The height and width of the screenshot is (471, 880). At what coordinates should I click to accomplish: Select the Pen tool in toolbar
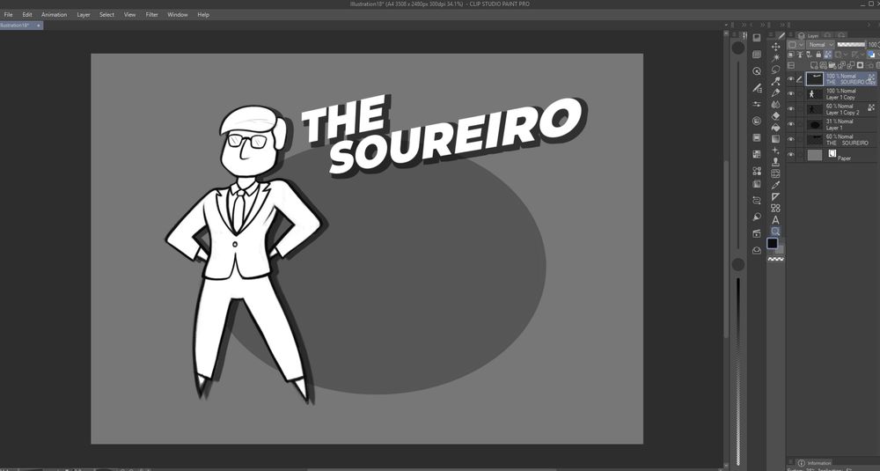[775, 92]
